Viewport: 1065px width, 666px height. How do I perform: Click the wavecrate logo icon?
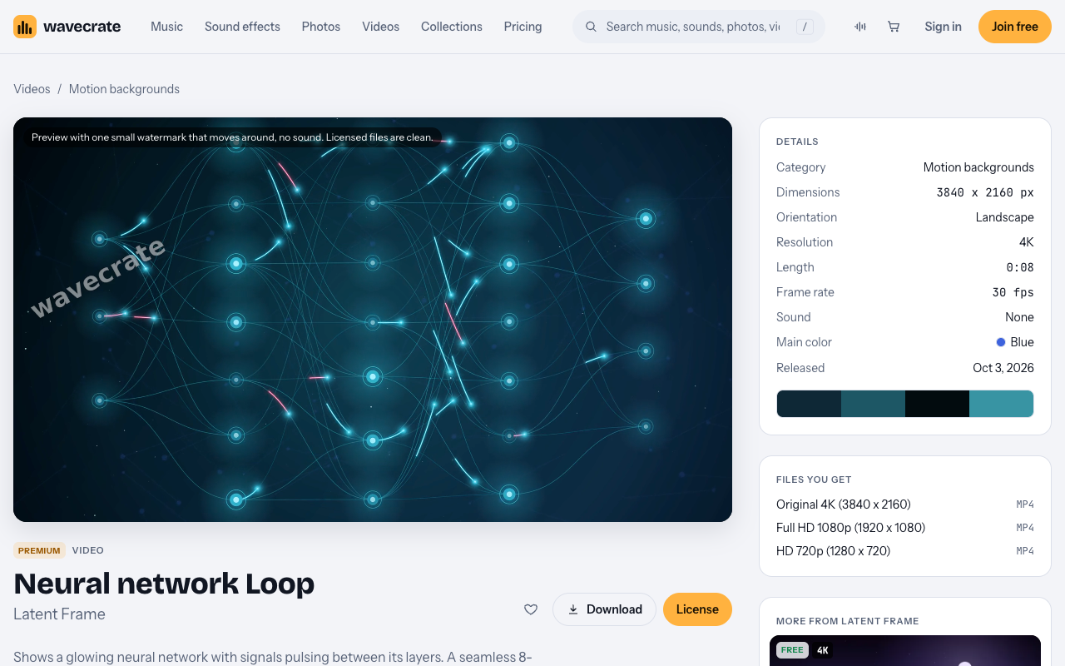coord(25,27)
